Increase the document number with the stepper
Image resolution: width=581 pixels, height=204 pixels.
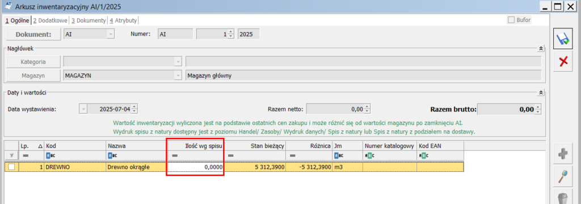tap(231, 32)
